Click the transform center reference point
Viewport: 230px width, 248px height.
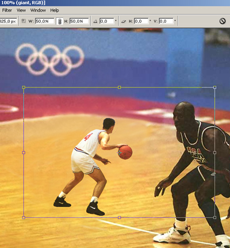point(120,153)
